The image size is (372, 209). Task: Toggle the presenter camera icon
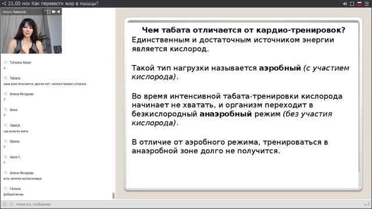[54, 12]
